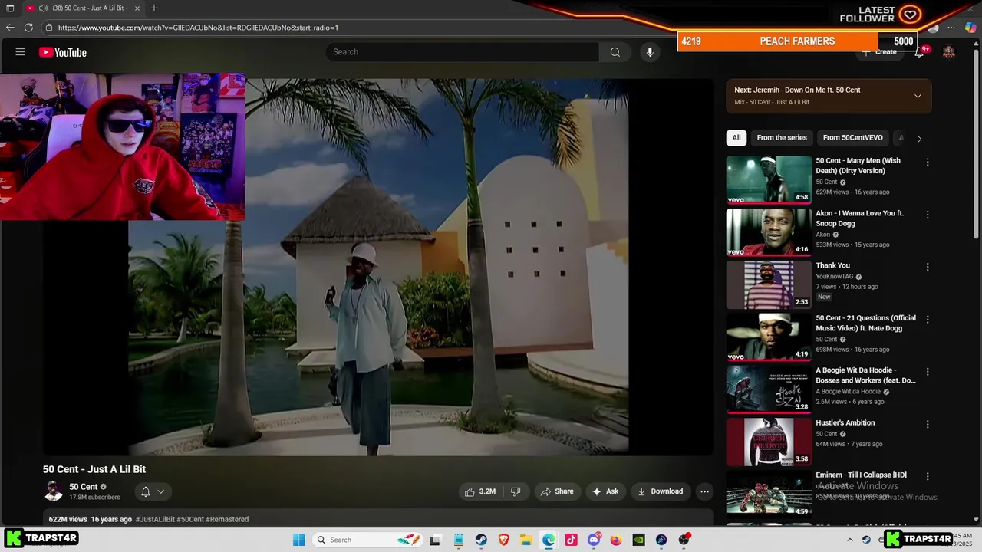Download the video
This screenshot has height=552, width=982.
click(660, 491)
